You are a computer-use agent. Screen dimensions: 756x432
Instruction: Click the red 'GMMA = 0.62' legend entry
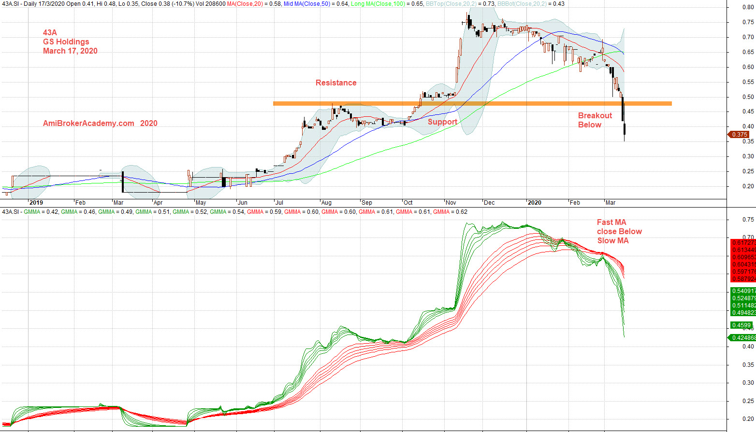pyautogui.click(x=451, y=212)
